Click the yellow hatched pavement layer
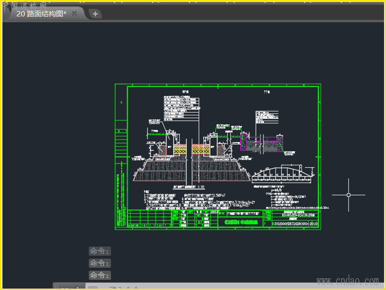 click(180, 150)
